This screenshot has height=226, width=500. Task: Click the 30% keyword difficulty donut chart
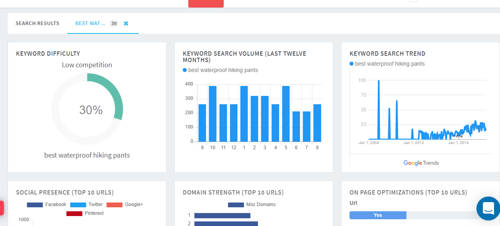coord(87,109)
